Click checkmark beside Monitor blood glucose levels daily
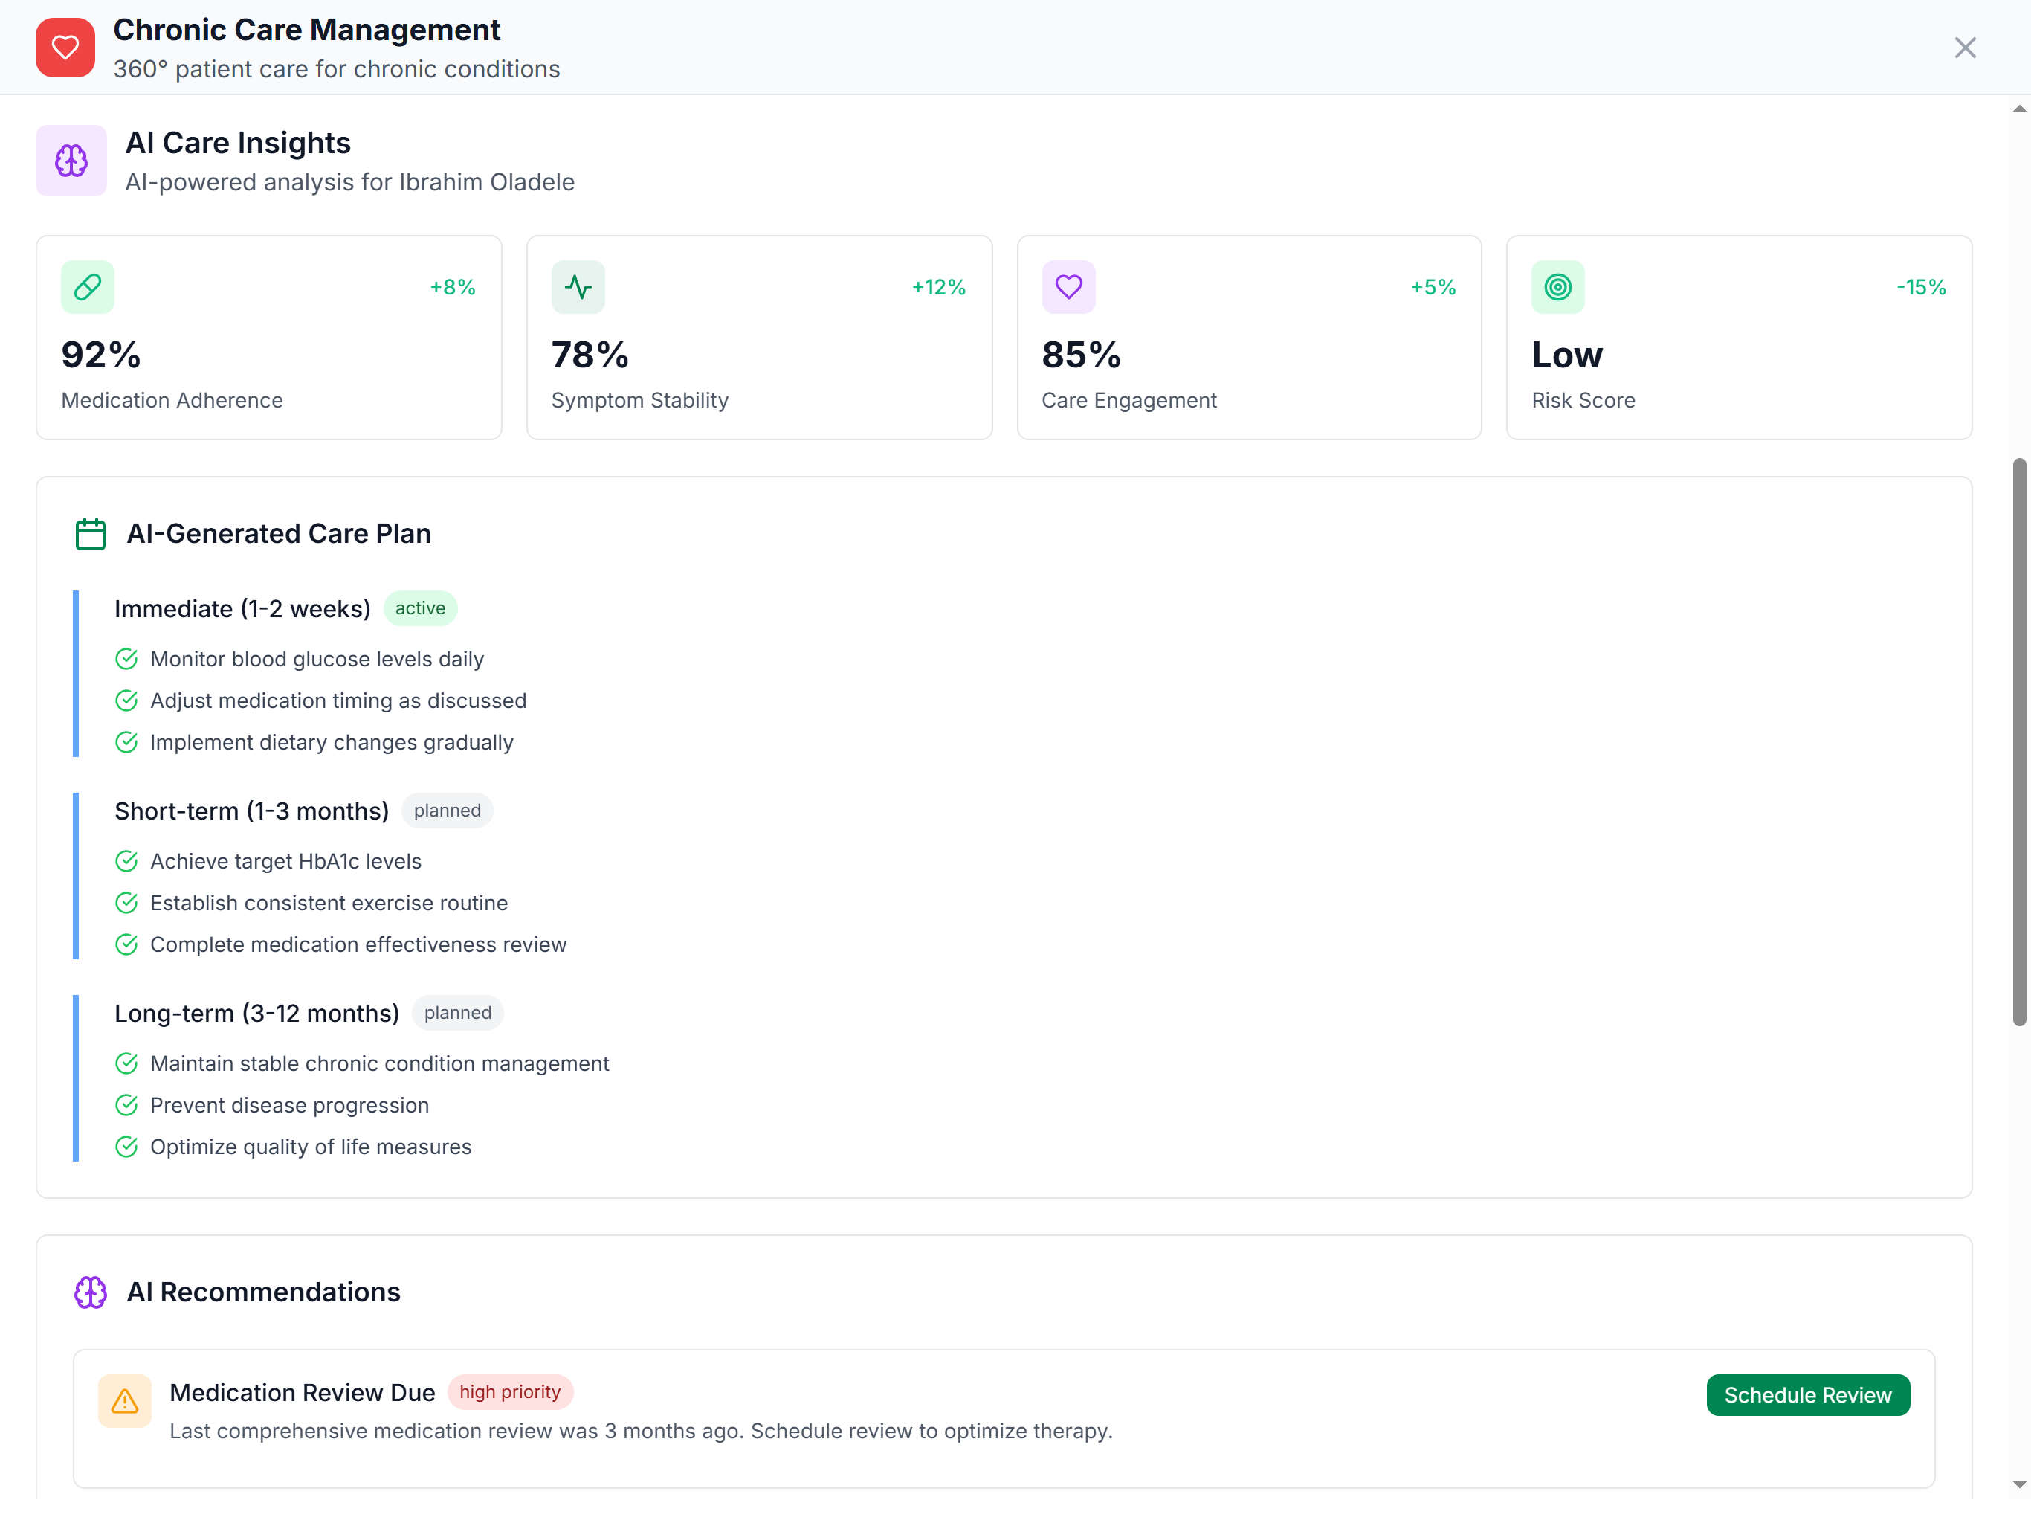 (126, 660)
